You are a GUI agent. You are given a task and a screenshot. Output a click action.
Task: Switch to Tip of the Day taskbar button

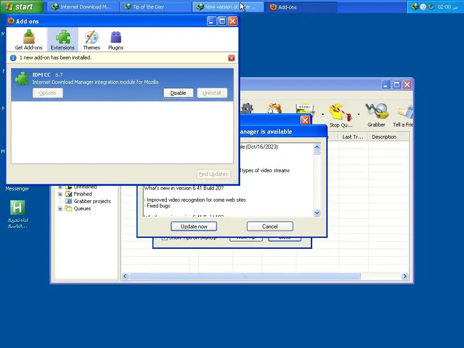pos(155,7)
